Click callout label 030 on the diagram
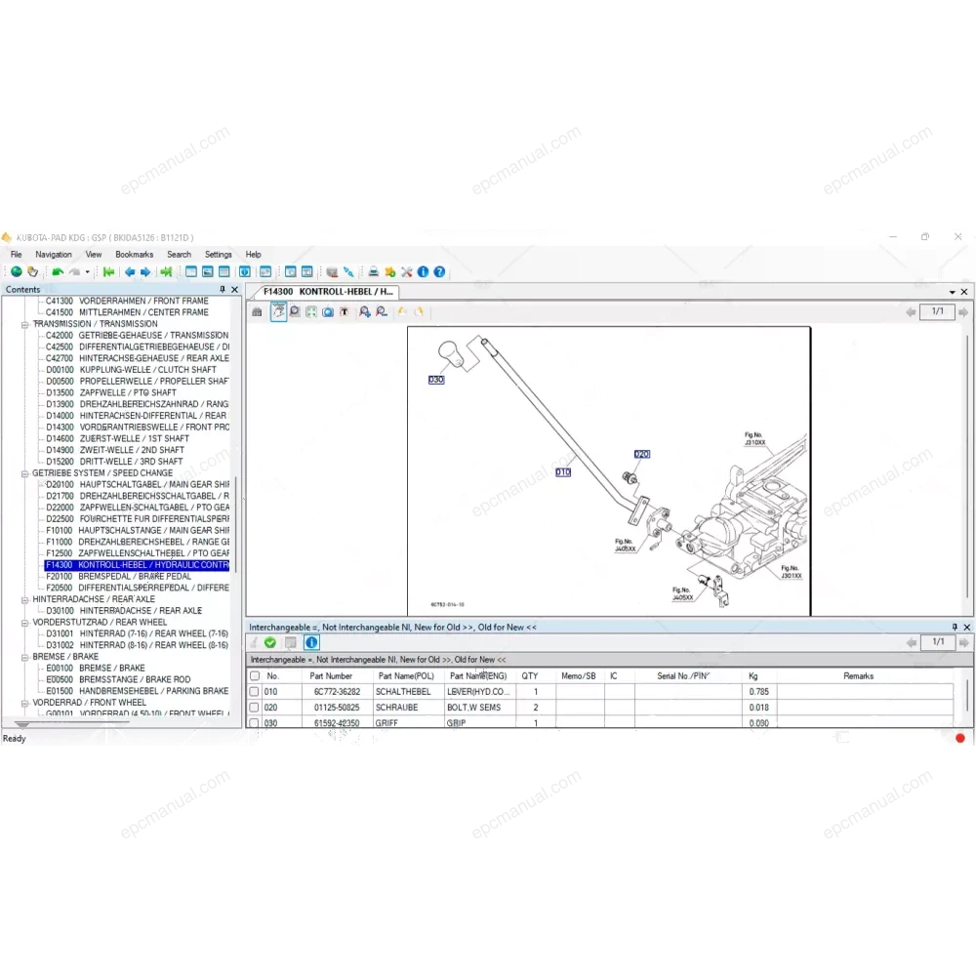 click(x=436, y=380)
